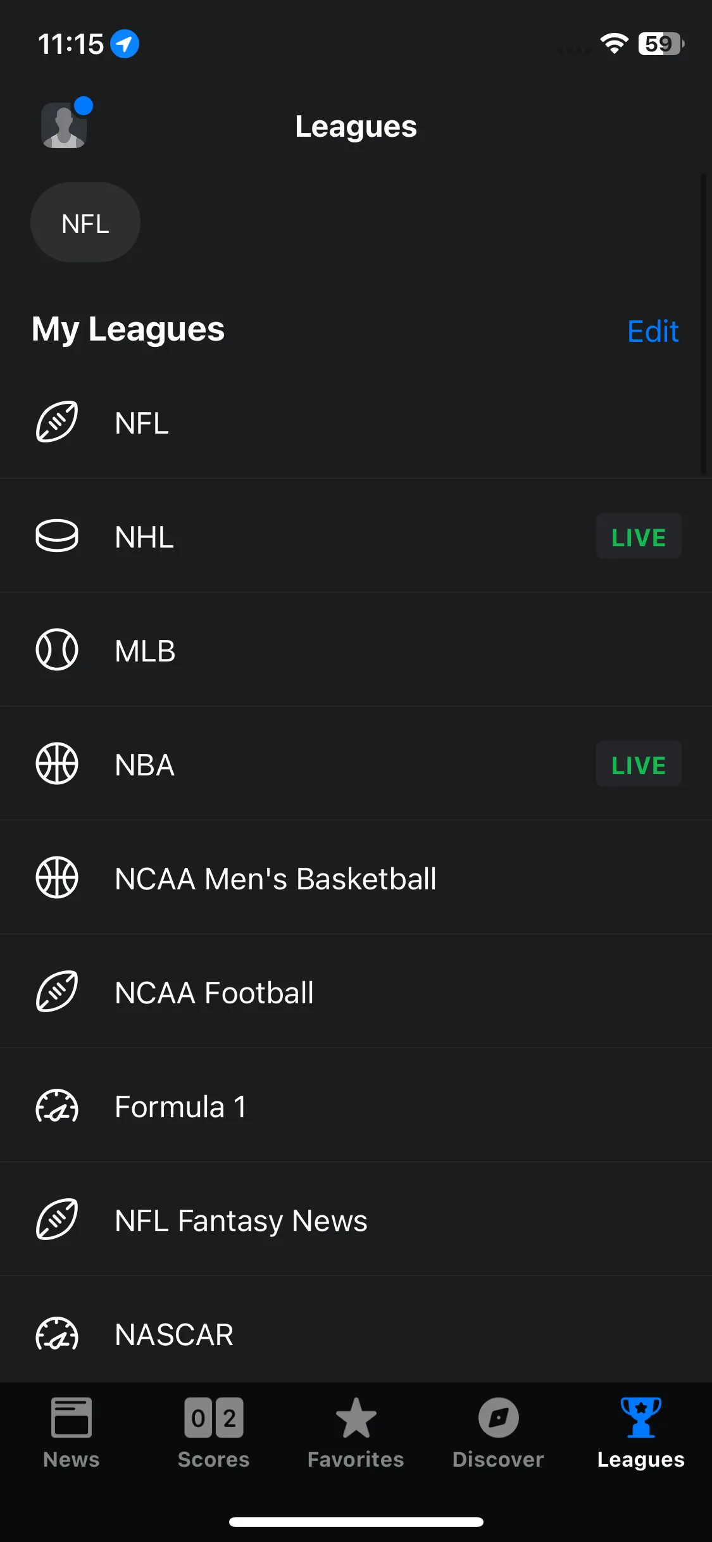Viewport: 712px width, 1542px height.
Task: Tap the NHL hockey puck icon
Action: pyautogui.click(x=57, y=536)
